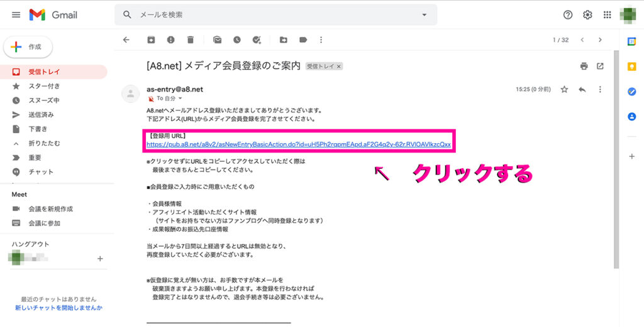Click the 1 / 32 message counter
Image resolution: width=644 pixels, height=327 pixels.
(560, 40)
